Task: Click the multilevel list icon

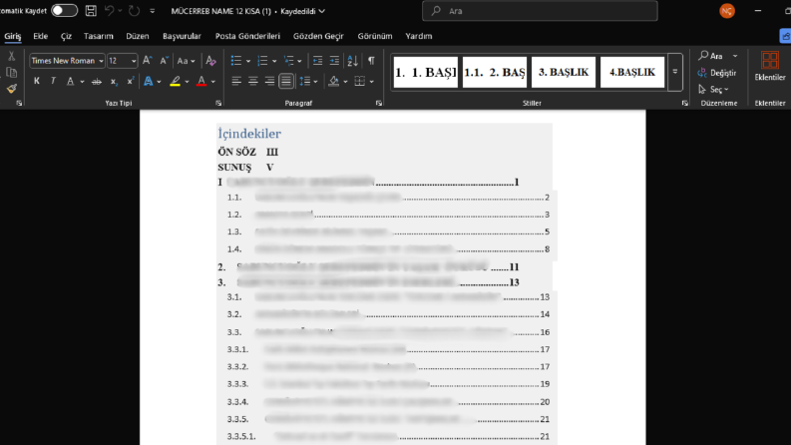Action: [x=289, y=61]
